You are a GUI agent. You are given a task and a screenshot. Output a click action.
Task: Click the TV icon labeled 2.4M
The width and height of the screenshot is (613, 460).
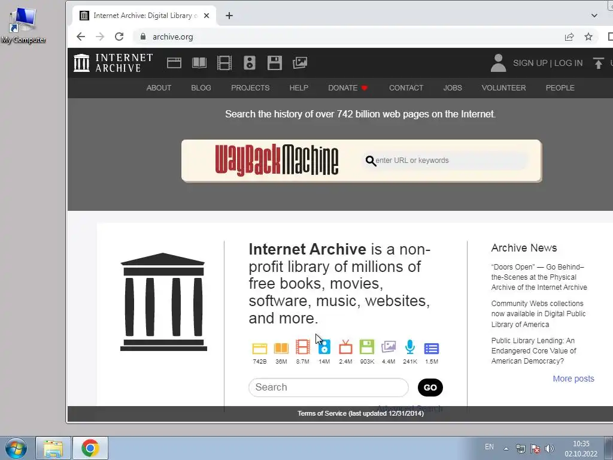tap(345, 347)
